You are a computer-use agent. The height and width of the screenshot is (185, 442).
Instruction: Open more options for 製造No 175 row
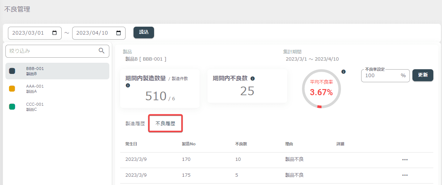pos(405,175)
